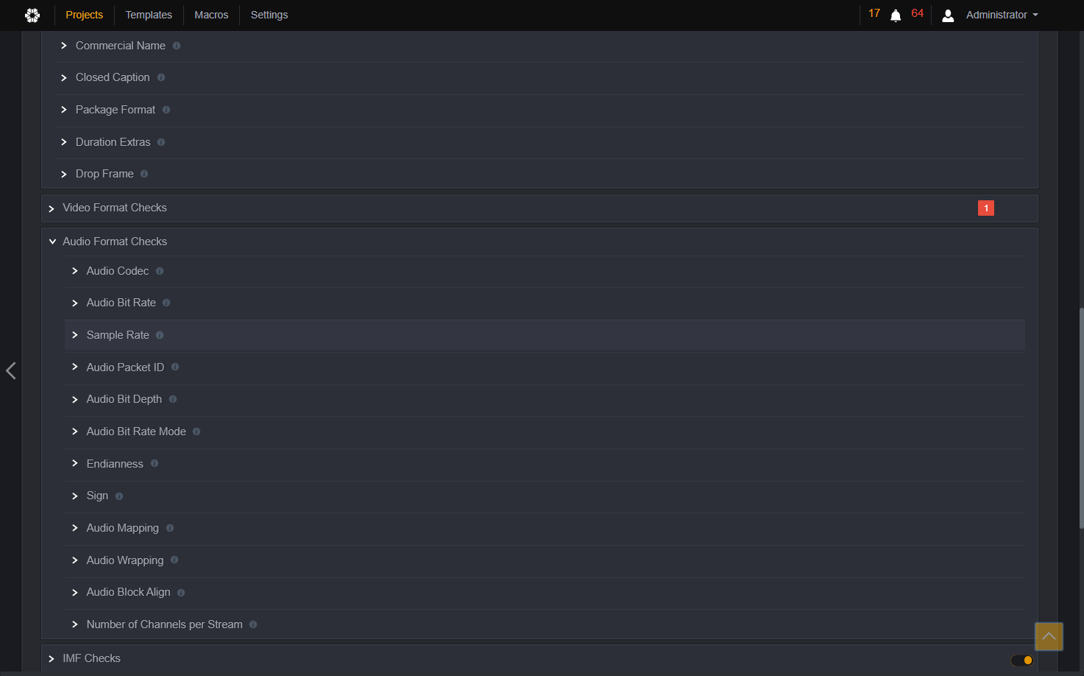Click the orange 17 notification count
Image resolution: width=1084 pixels, height=676 pixels.
[874, 13]
